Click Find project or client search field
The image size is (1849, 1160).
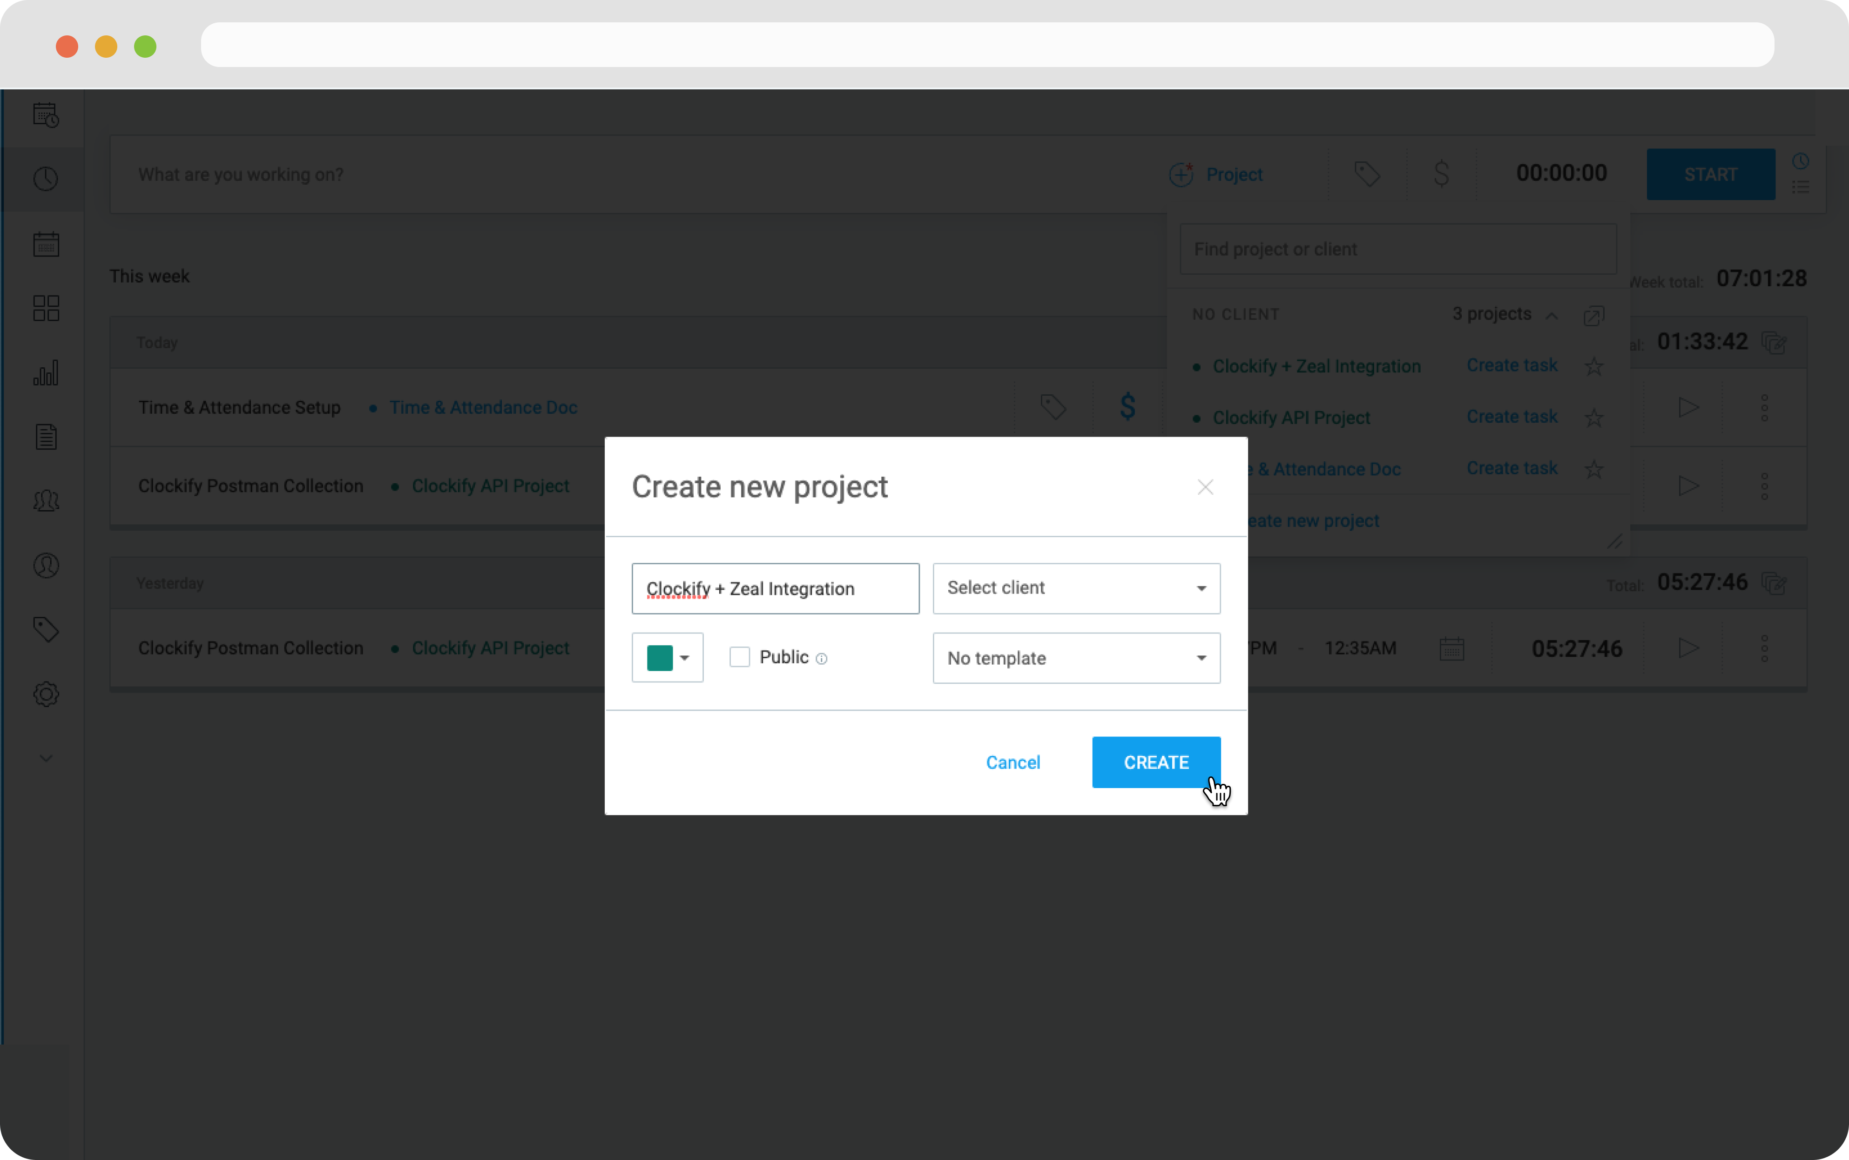point(1398,250)
